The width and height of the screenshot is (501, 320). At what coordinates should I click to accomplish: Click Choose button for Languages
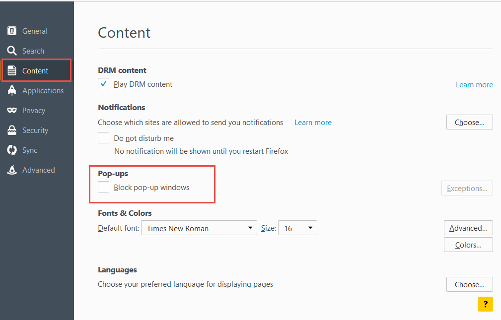pos(469,284)
